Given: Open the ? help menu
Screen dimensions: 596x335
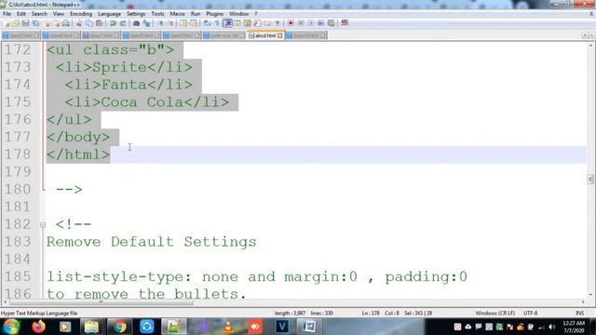Looking at the screenshot, I should (256, 14).
